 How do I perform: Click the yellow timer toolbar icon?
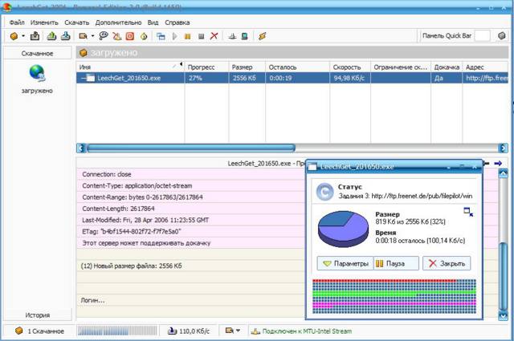coord(144,36)
